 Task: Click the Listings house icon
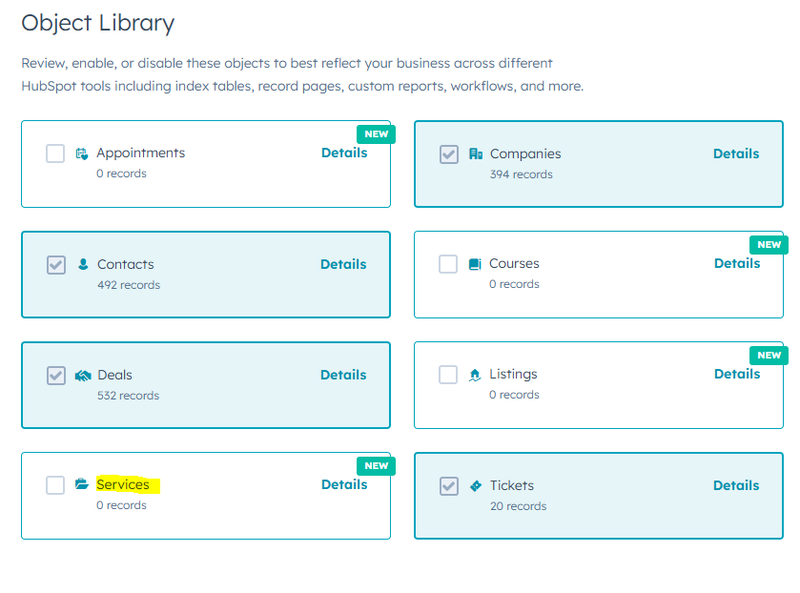pos(475,375)
